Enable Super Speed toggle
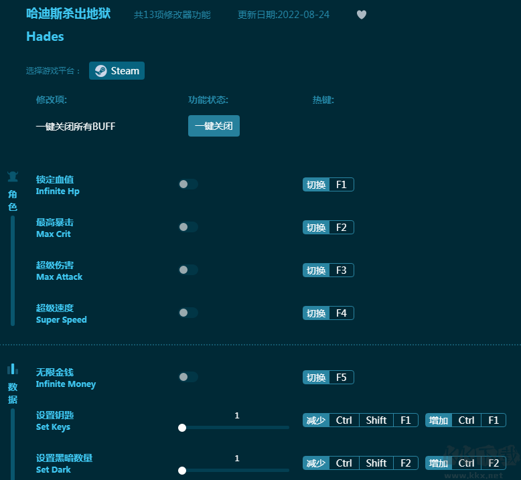Image resolution: width=521 pixels, height=480 pixels. pyautogui.click(x=188, y=313)
